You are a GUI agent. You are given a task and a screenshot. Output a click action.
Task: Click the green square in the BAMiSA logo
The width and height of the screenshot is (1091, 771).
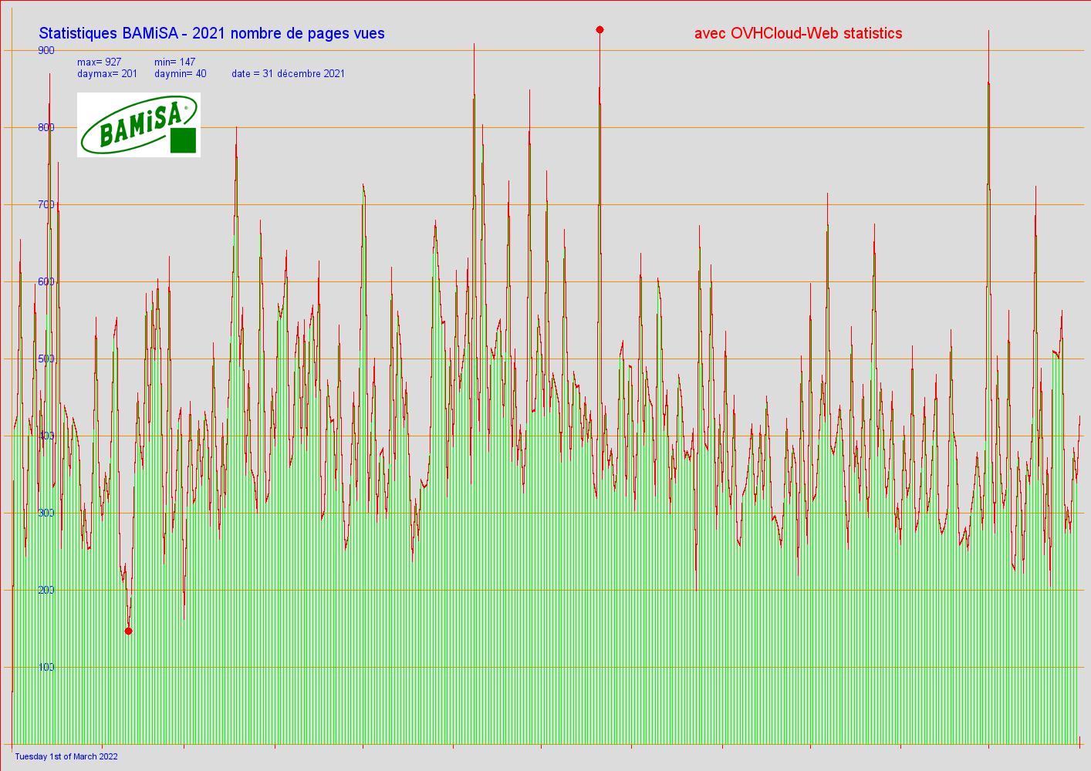click(x=183, y=140)
